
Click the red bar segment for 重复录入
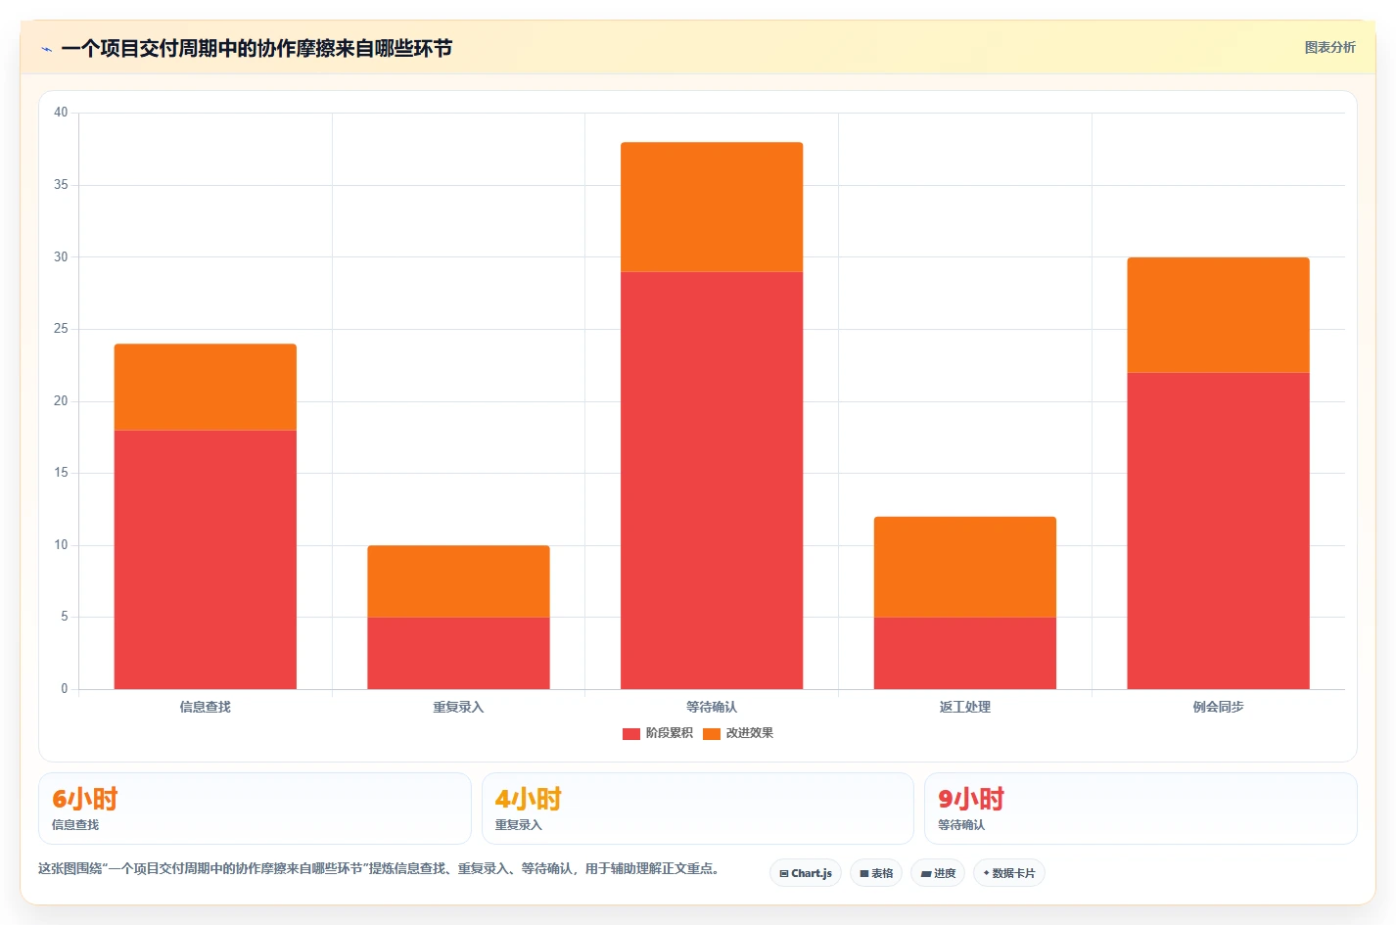(458, 653)
